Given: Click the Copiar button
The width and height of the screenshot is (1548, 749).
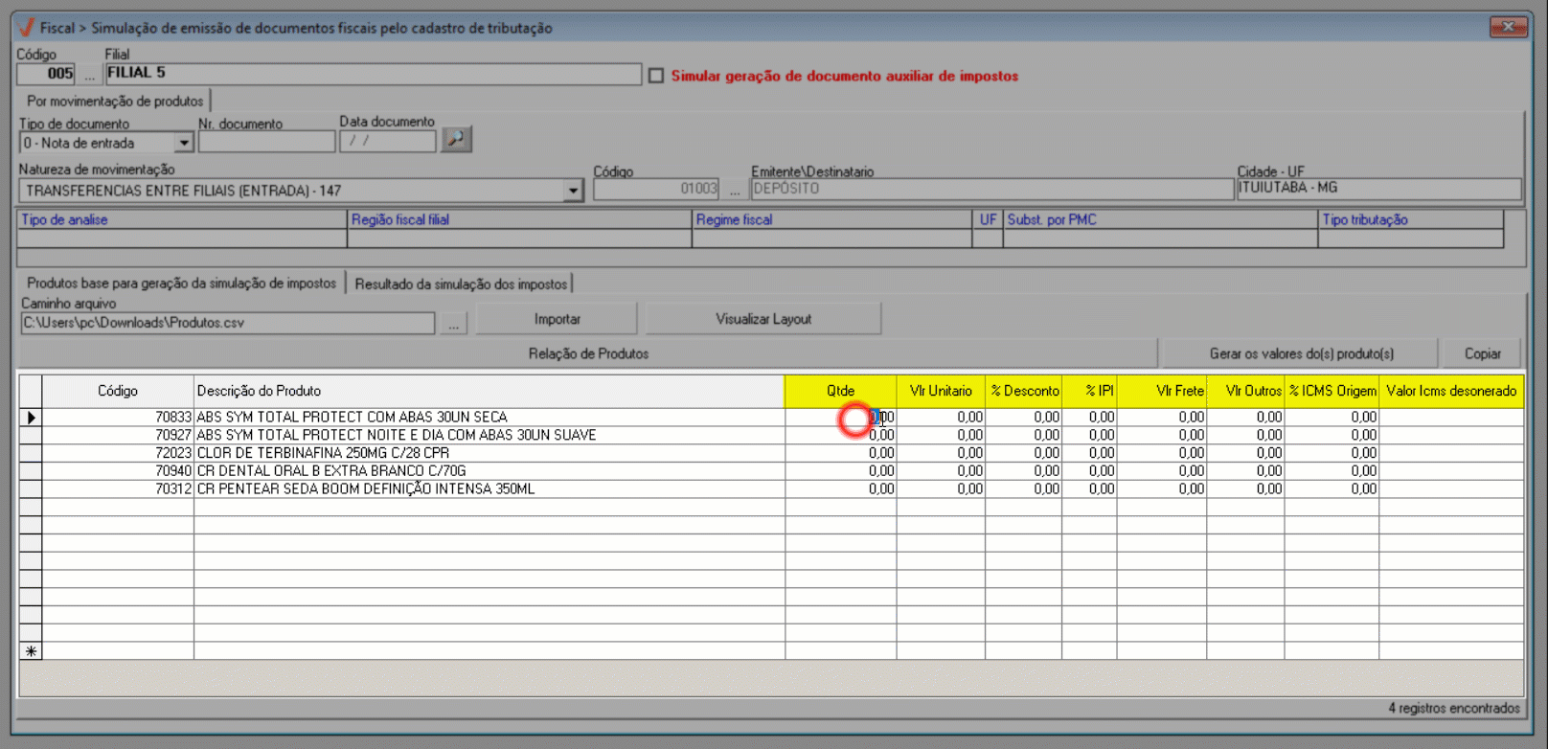Looking at the screenshot, I should tap(1482, 353).
